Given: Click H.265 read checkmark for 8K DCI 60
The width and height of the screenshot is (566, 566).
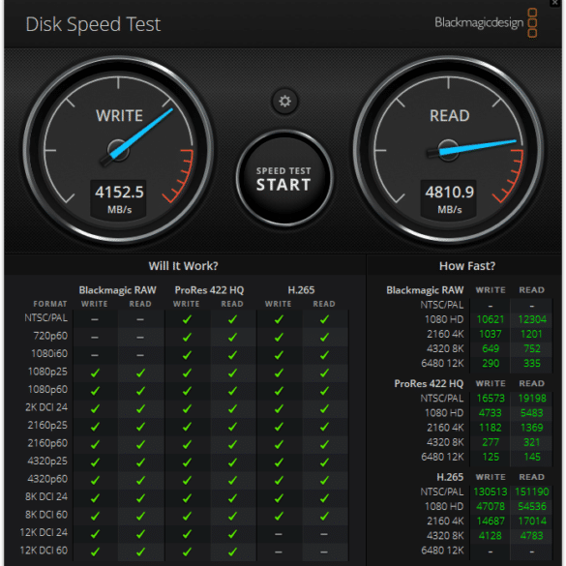Looking at the screenshot, I should (324, 516).
